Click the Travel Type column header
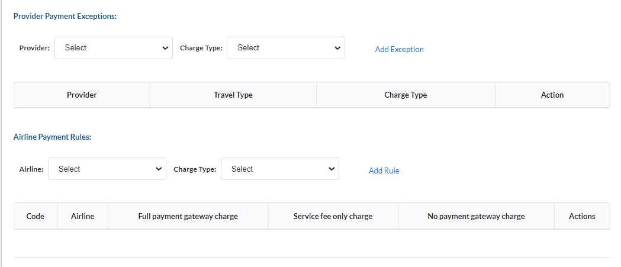The image size is (621, 267). [233, 95]
